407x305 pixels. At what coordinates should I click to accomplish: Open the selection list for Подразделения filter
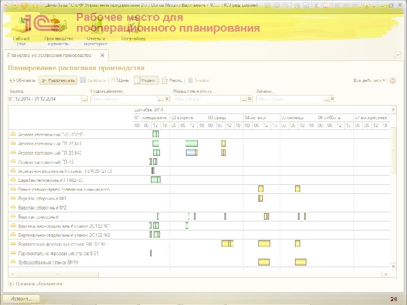pyautogui.click(x=161, y=99)
